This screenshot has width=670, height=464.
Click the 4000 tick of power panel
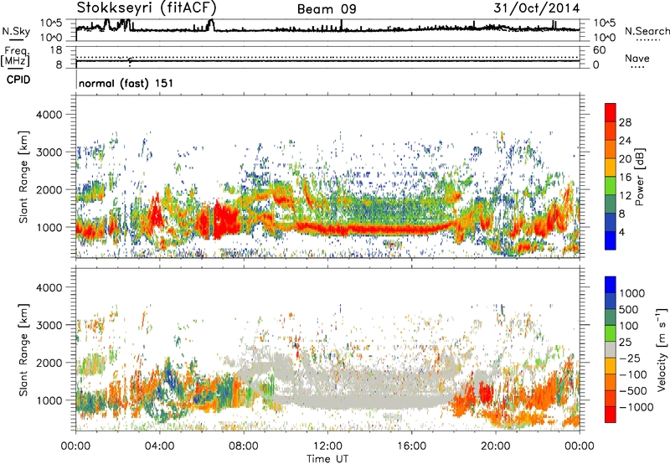click(x=49, y=115)
